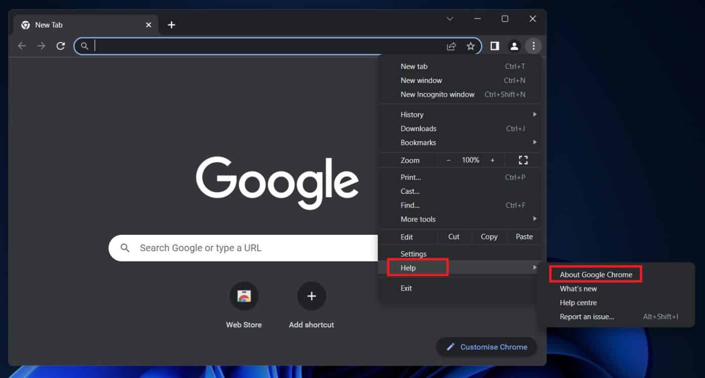Click the back navigation arrow
705x378 pixels.
22,46
